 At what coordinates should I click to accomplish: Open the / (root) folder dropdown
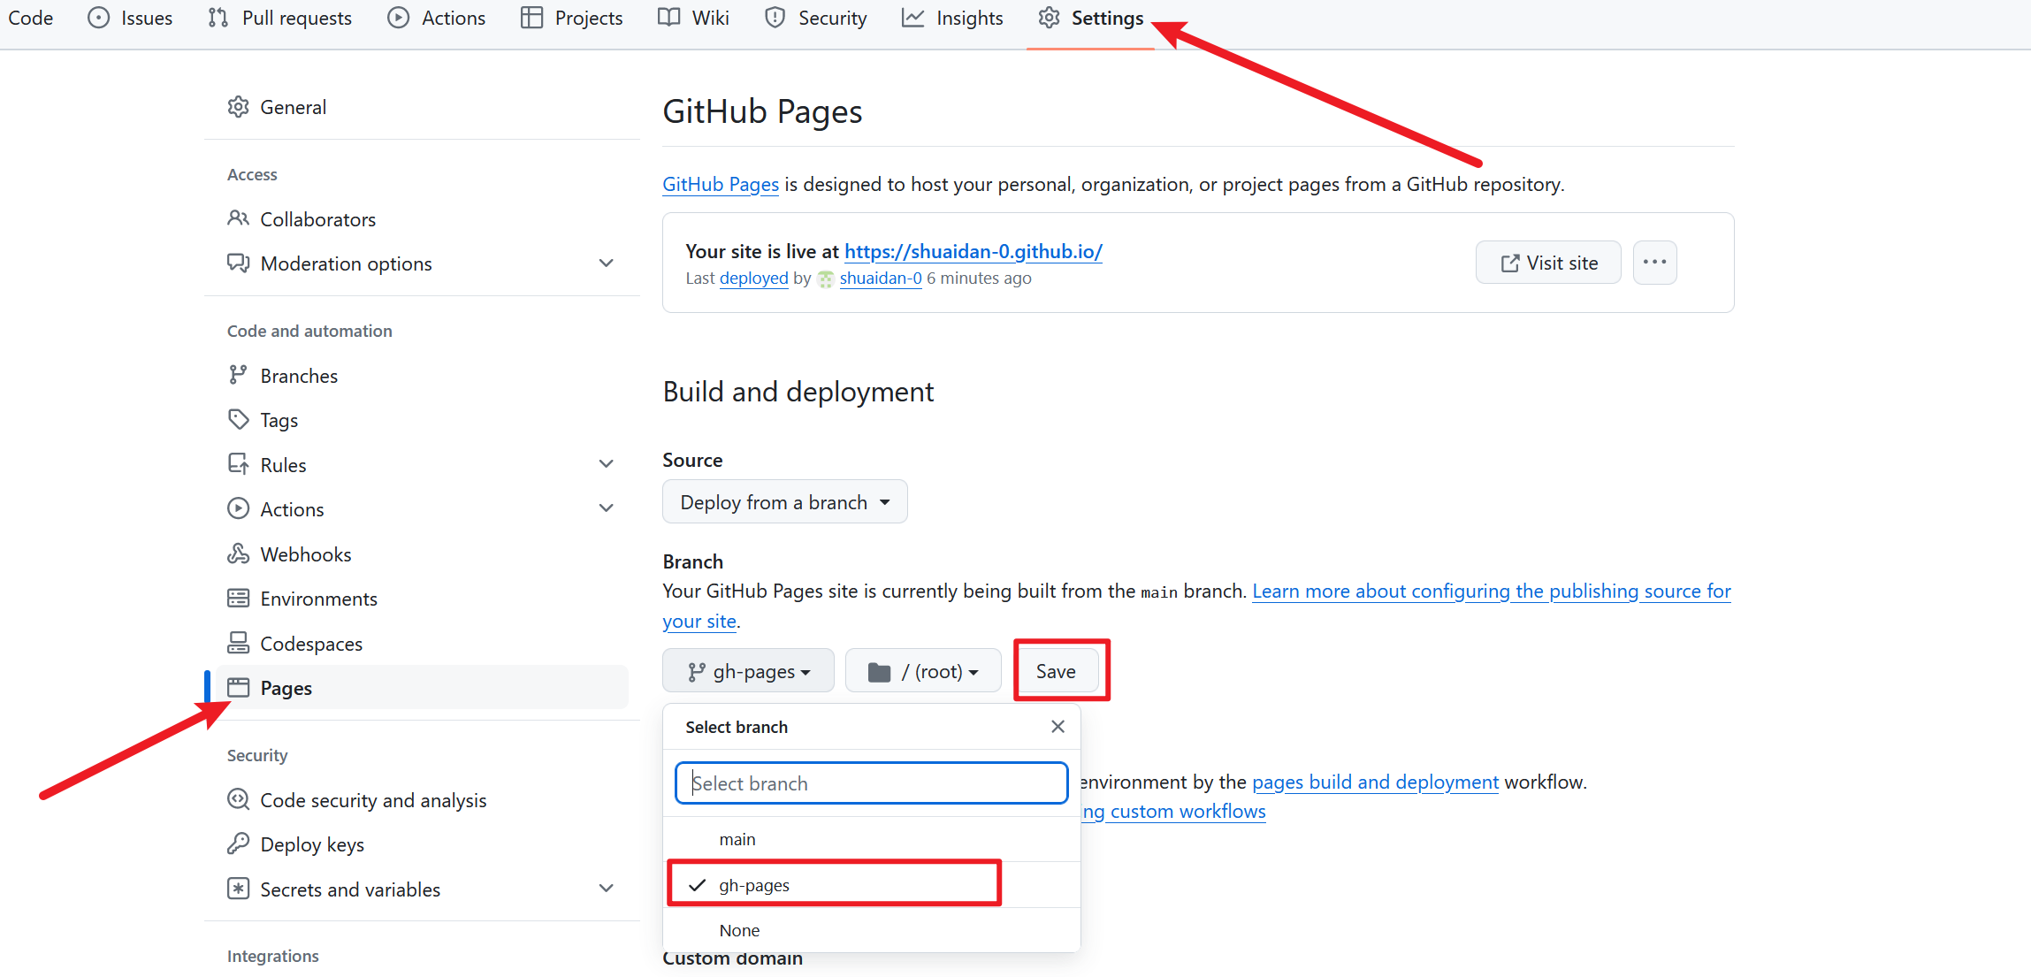coord(922,671)
